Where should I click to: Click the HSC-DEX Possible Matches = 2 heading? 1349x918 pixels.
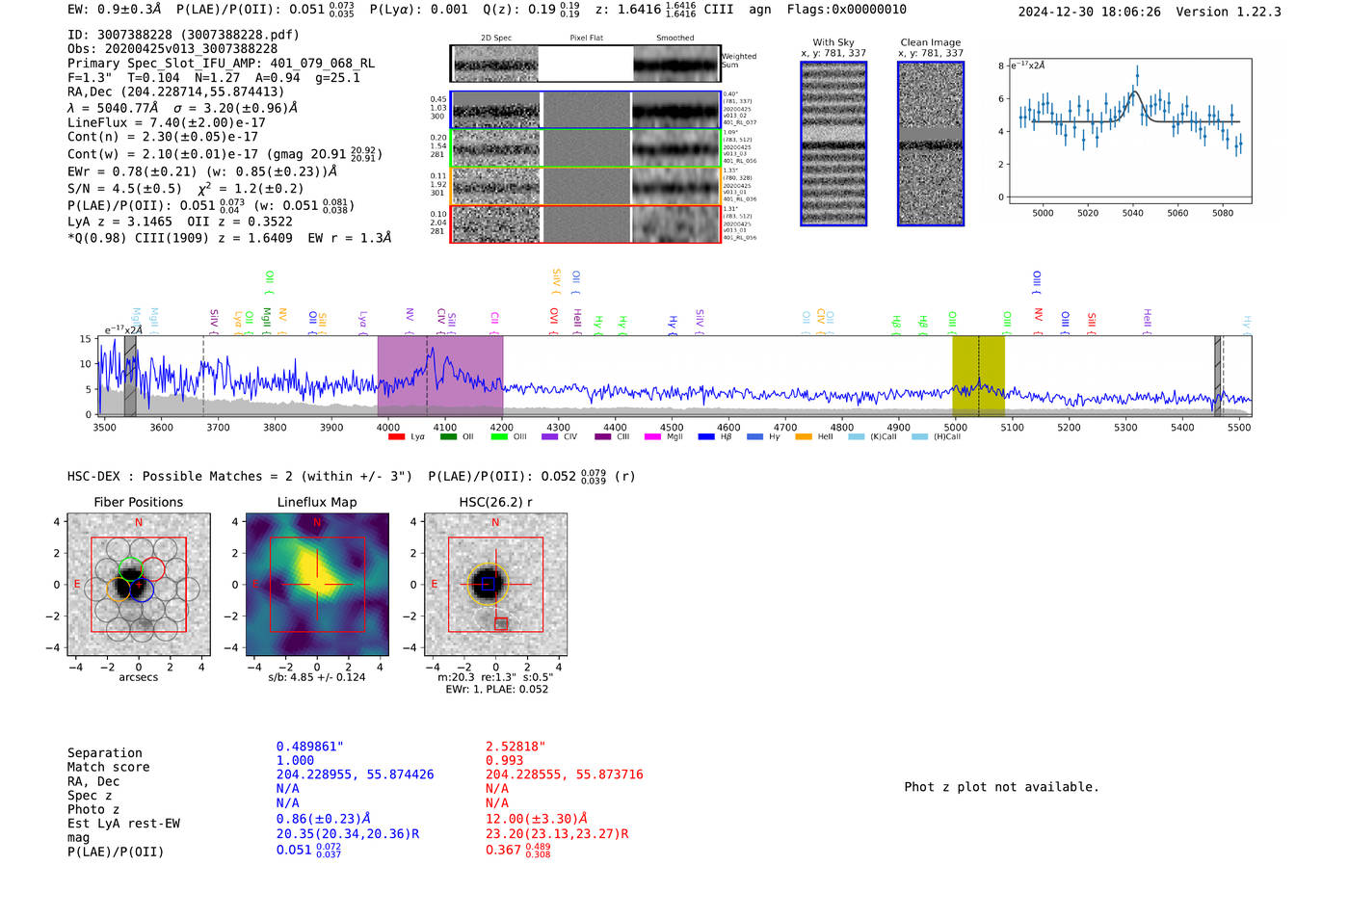[240, 476]
